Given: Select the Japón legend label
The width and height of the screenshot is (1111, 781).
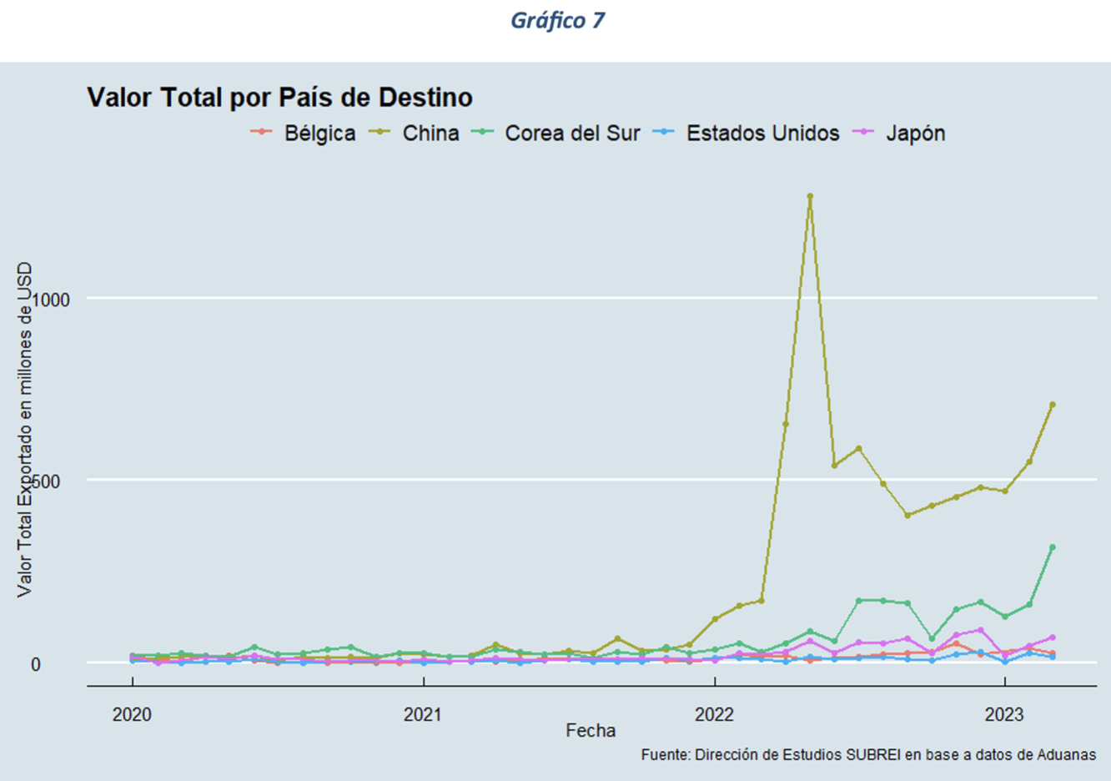Looking at the screenshot, I should point(915,134).
